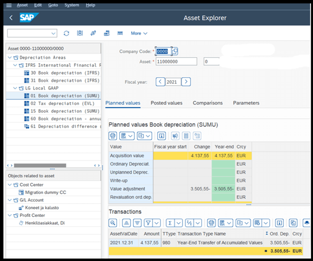Select area 60 Book depreciation annual
The image size is (313, 261).
(x=62, y=119)
